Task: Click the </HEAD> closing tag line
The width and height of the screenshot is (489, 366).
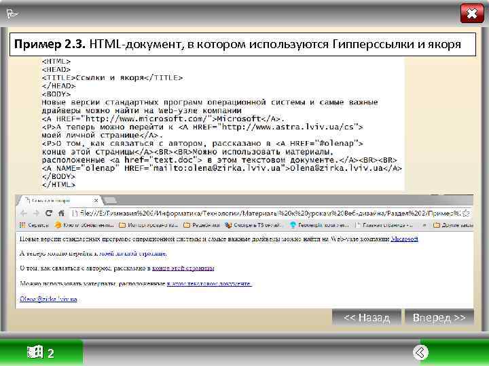Action: pos(58,86)
